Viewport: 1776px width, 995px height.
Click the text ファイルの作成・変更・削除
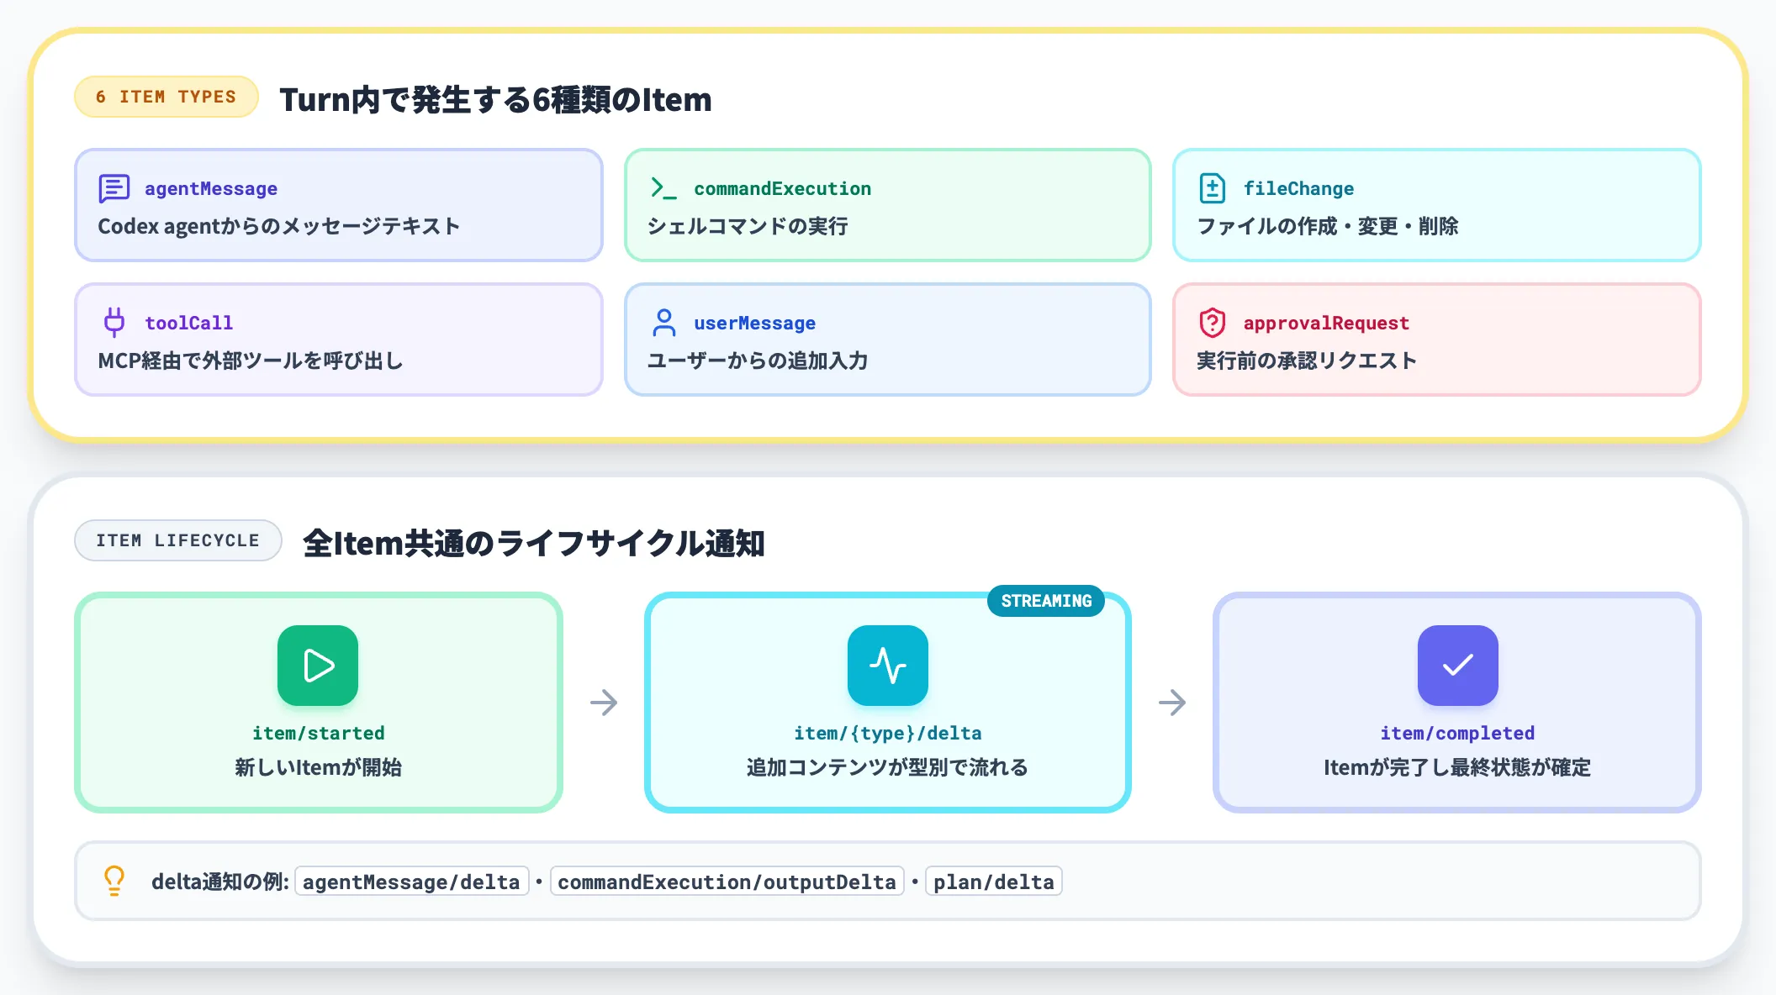coord(1328,226)
